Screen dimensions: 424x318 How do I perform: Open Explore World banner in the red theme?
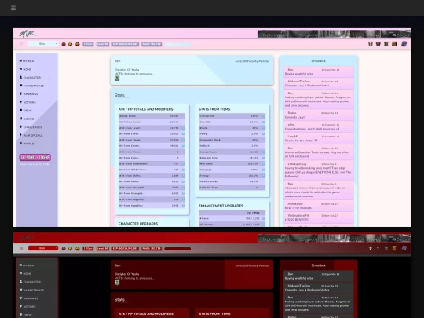(272, 239)
